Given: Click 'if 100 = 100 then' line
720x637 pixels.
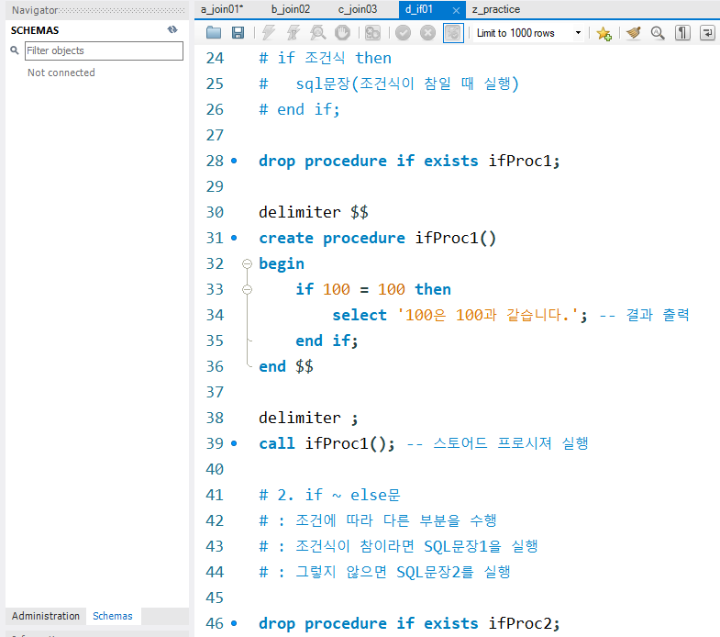Looking at the screenshot, I should click(x=373, y=289).
